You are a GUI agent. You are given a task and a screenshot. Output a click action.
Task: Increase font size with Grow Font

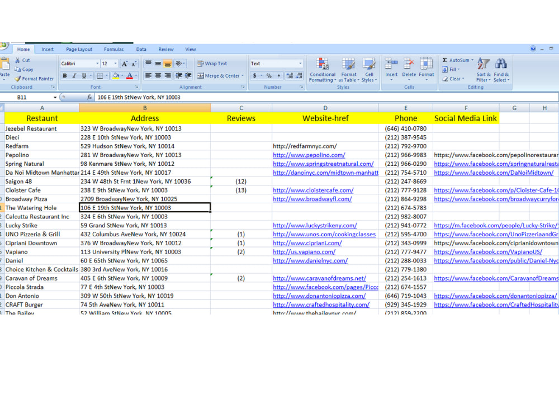(x=125, y=64)
